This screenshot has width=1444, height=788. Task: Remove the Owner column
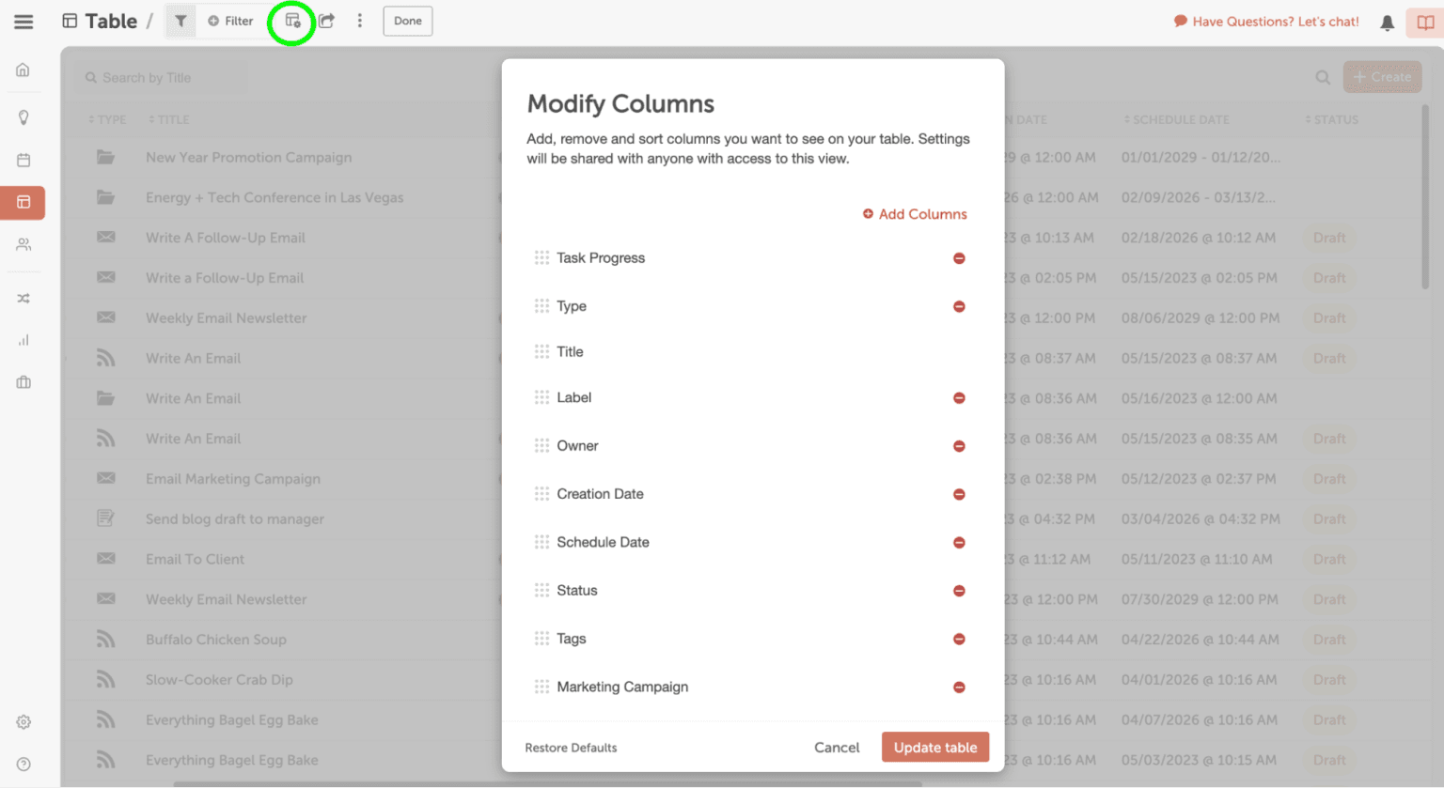point(959,446)
